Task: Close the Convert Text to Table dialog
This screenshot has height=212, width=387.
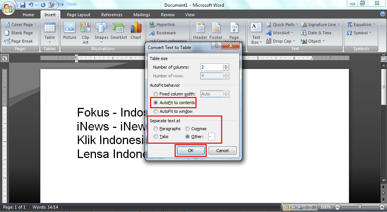Action: pos(231,46)
